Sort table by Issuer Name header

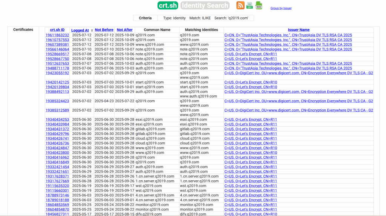tap(299, 30)
